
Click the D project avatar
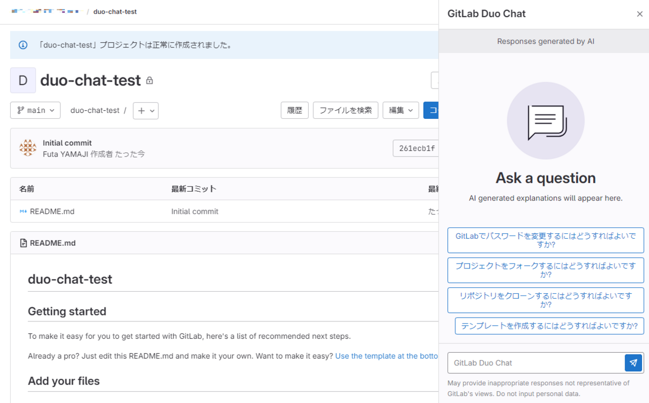[x=23, y=80]
